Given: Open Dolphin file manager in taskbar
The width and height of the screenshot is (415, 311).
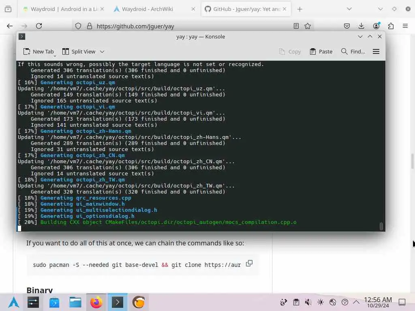Looking at the screenshot, I should pos(75,302).
